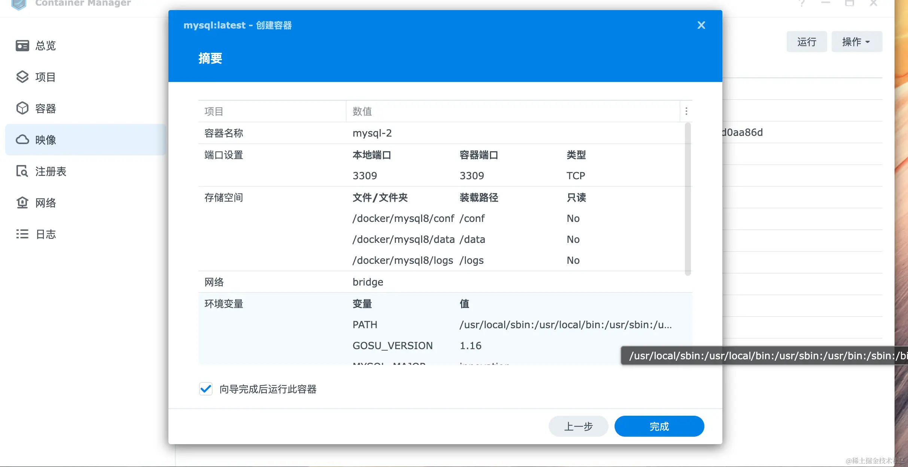908x467 pixels.
Task: Close the mysql:latest create container dialog
Action: (x=701, y=25)
